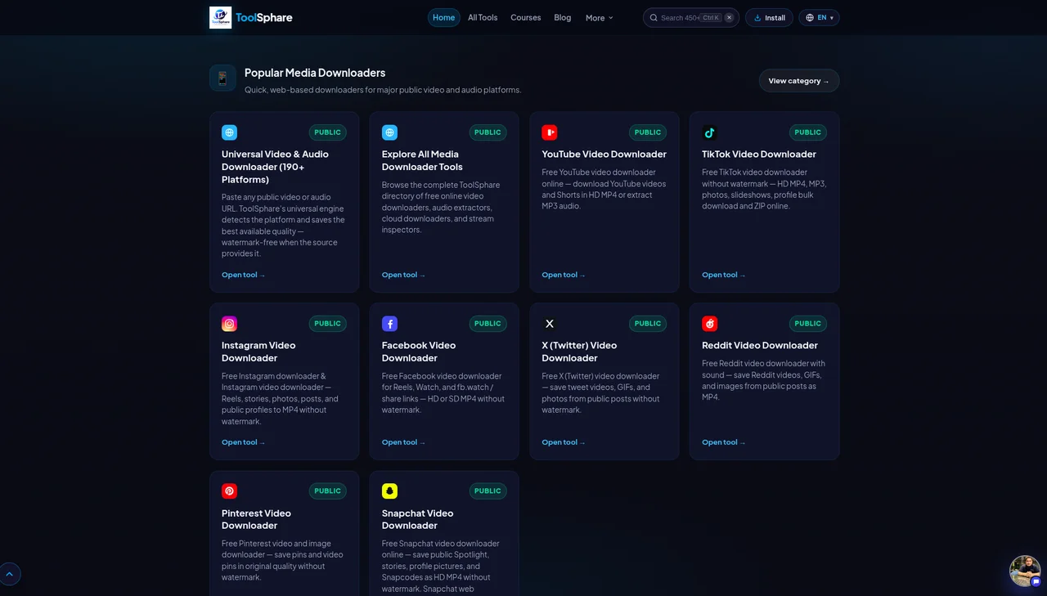Image resolution: width=1047 pixels, height=596 pixels.
Task: Clear search with the X icon
Action: (729, 17)
